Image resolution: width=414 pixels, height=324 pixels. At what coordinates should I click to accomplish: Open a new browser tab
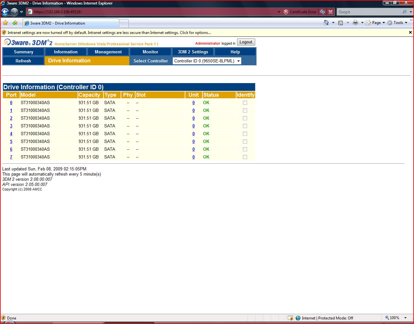[x=124, y=23]
